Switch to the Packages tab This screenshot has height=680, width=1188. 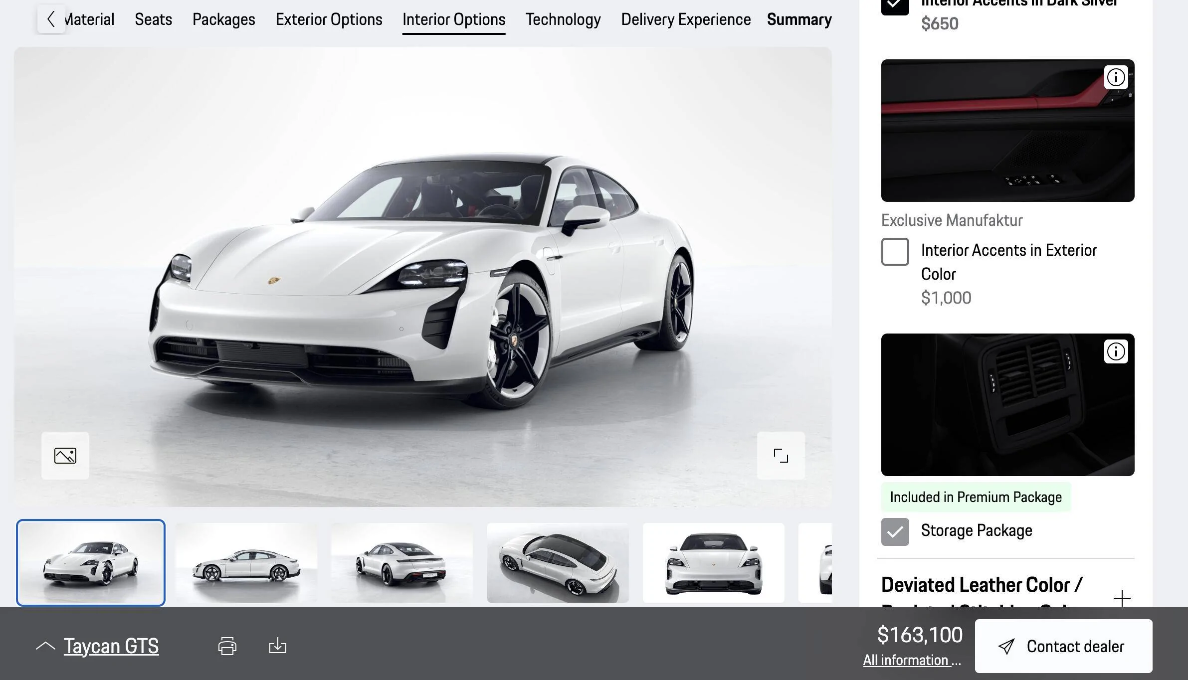pos(224,19)
